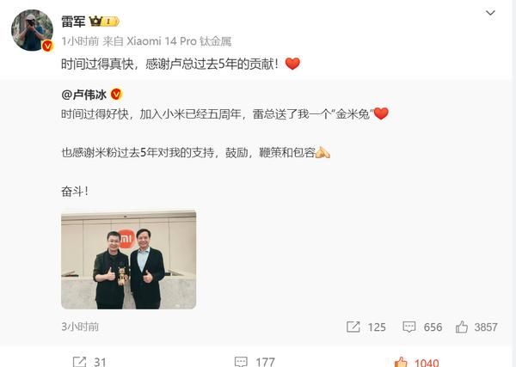This screenshot has width=516, height=367.
Task: Click the 3小时前 timestamp of the original post
Action: (x=80, y=327)
